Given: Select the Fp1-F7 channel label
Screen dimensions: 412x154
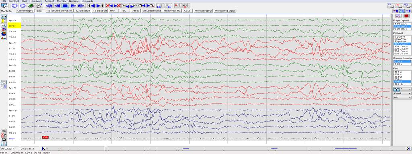Looking at the screenshot, I should [x=12, y=43].
